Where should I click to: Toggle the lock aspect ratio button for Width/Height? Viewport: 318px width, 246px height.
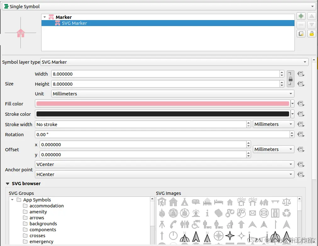pos(291,79)
